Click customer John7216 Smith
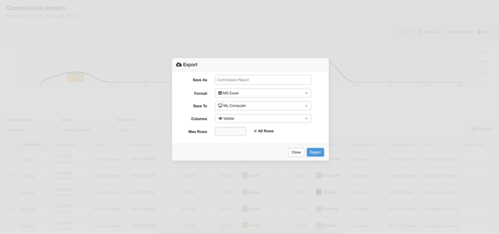 click(403, 226)
